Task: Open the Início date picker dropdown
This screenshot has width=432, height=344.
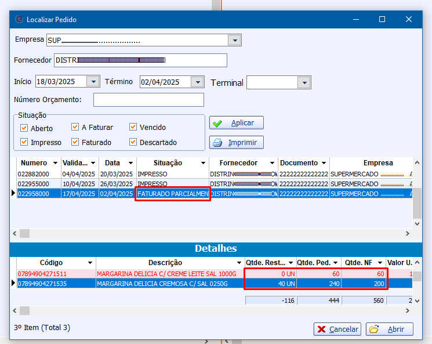Action: click(92, 82)
